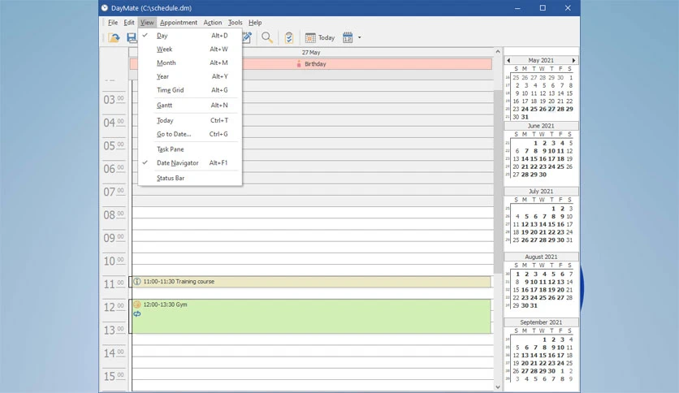Image resolution: width=679 pixels, height=393 pixels.
Task: Click the Search magnifier icon
Action: (266, 37)
